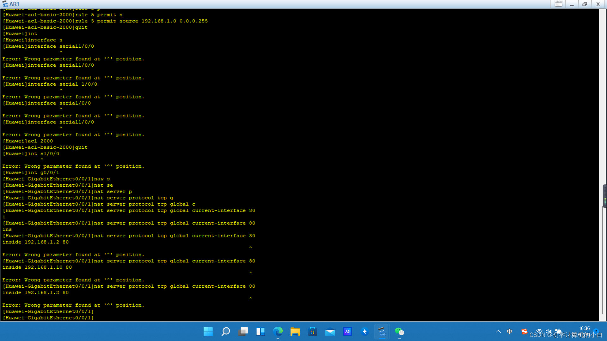Viewport: 607px width, 341px height.
Task: Open Task View on the taskbar
Action: 243,332
